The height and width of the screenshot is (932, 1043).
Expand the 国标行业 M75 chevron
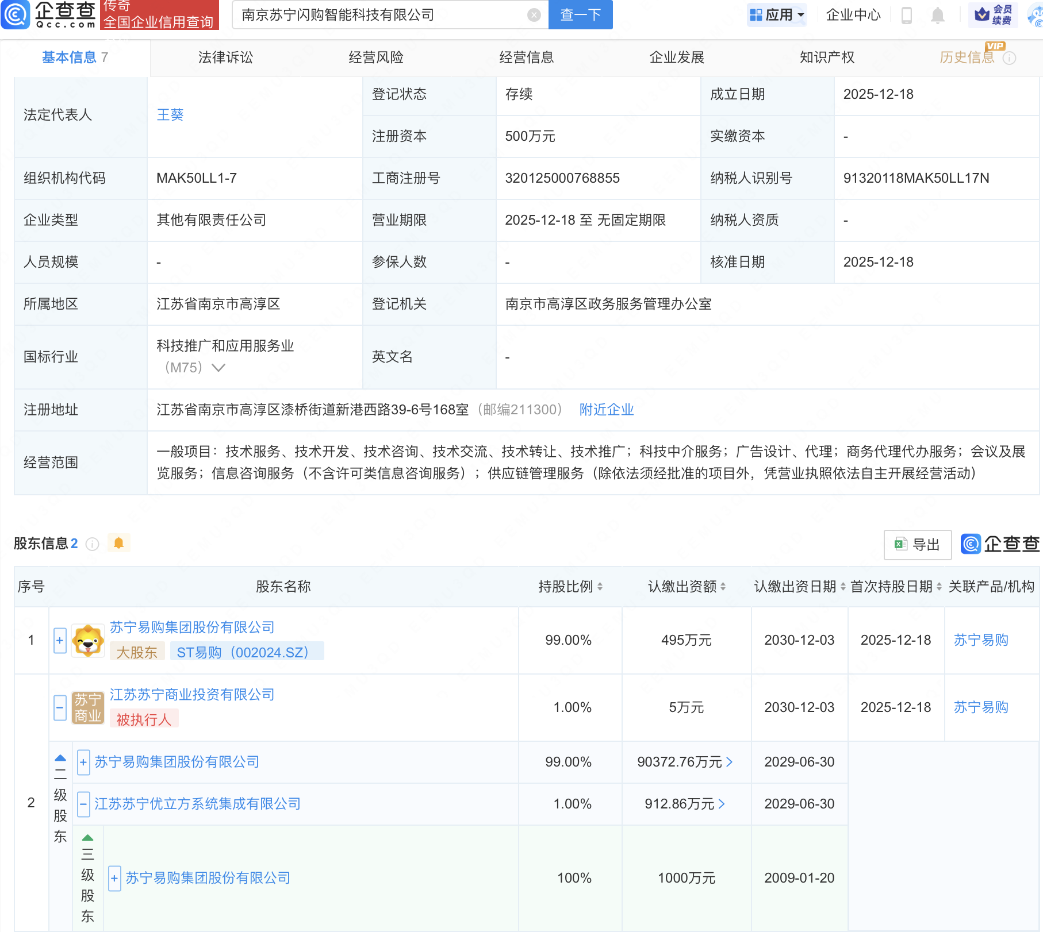click(x=219, y=367)
